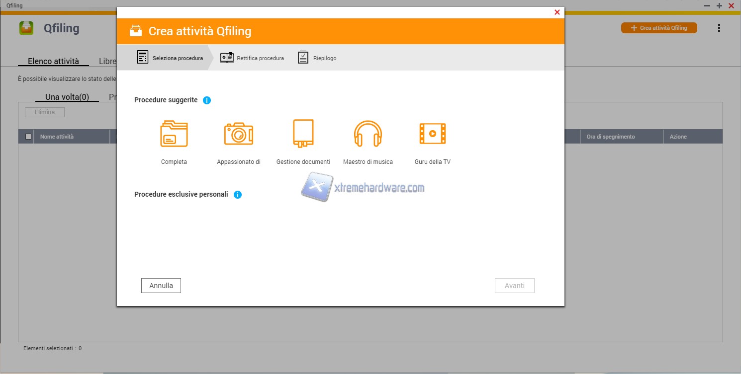Show info for Procedure esclusive personali
Viewport: 741px width, 374px height.
pyautogui.click(x=238, y=195)
